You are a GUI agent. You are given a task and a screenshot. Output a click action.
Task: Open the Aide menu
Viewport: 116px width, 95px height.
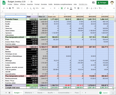[x=75, y=4]
